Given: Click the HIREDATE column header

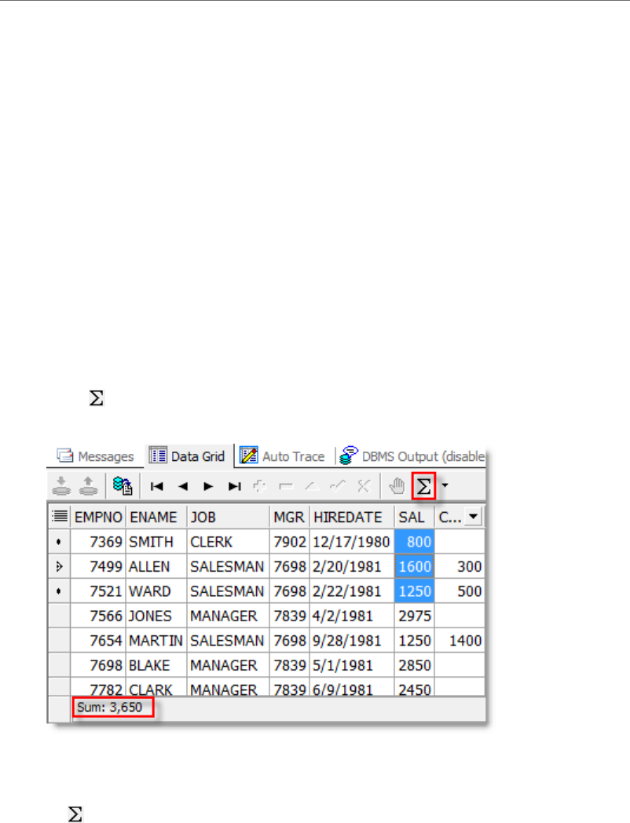Looking at the screenshot, I should [352, 518].
